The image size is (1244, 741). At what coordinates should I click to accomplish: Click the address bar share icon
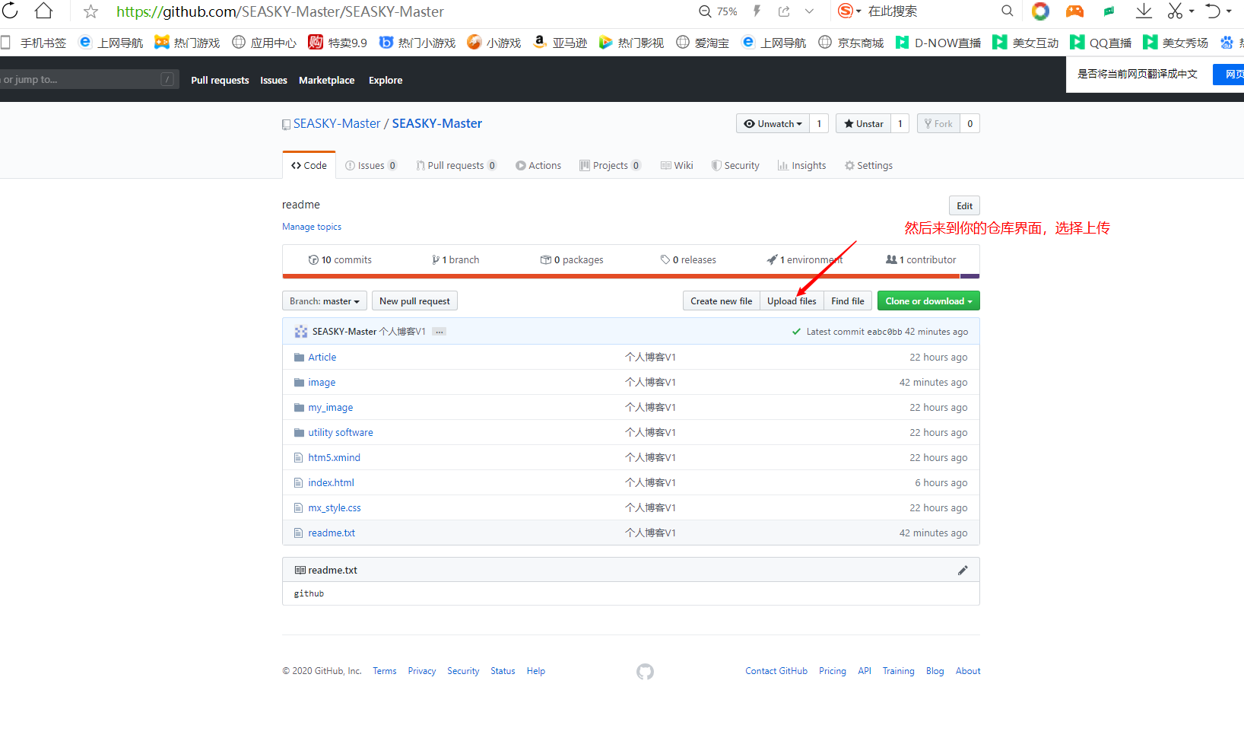784,11
